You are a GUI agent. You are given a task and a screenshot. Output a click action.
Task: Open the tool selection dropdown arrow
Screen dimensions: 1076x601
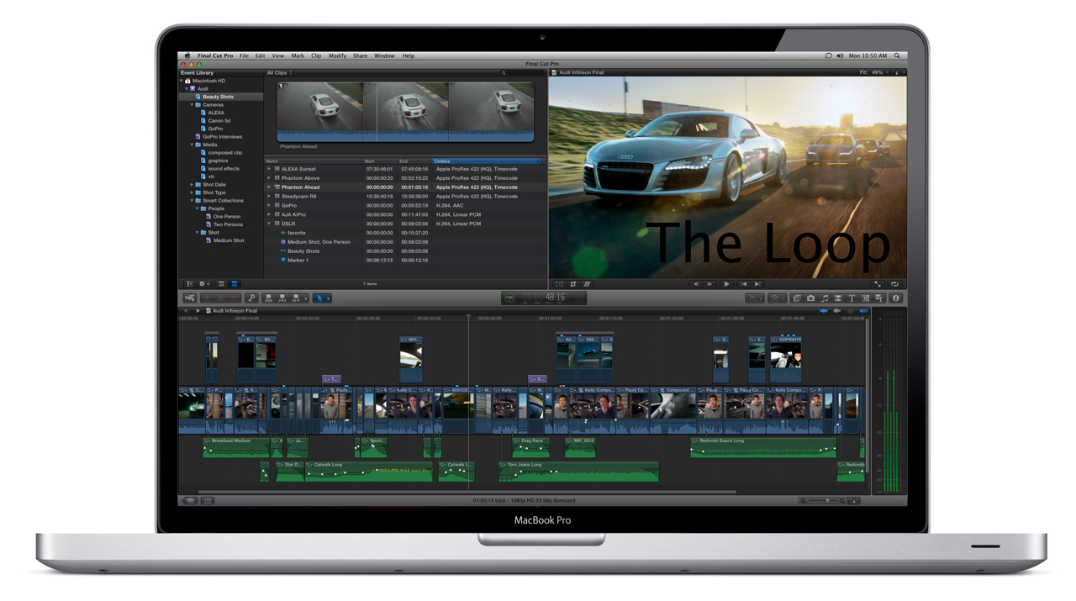(x=328, y=298)
